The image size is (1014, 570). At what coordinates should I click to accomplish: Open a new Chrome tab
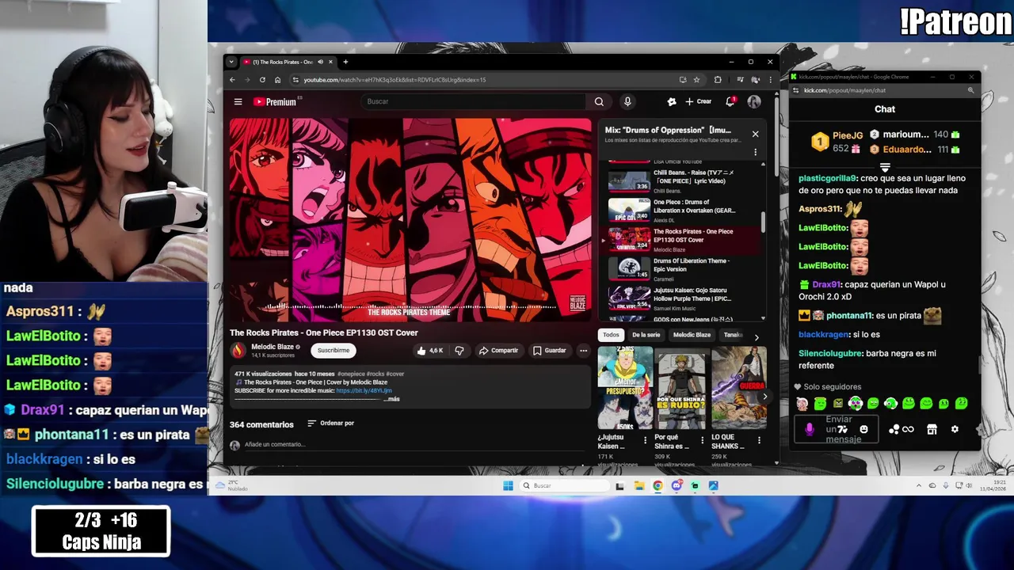(345, 62)
